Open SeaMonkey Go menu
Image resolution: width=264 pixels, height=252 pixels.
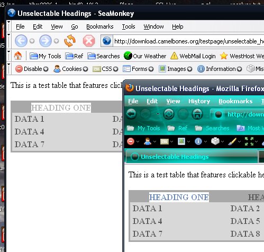point(75,26)
